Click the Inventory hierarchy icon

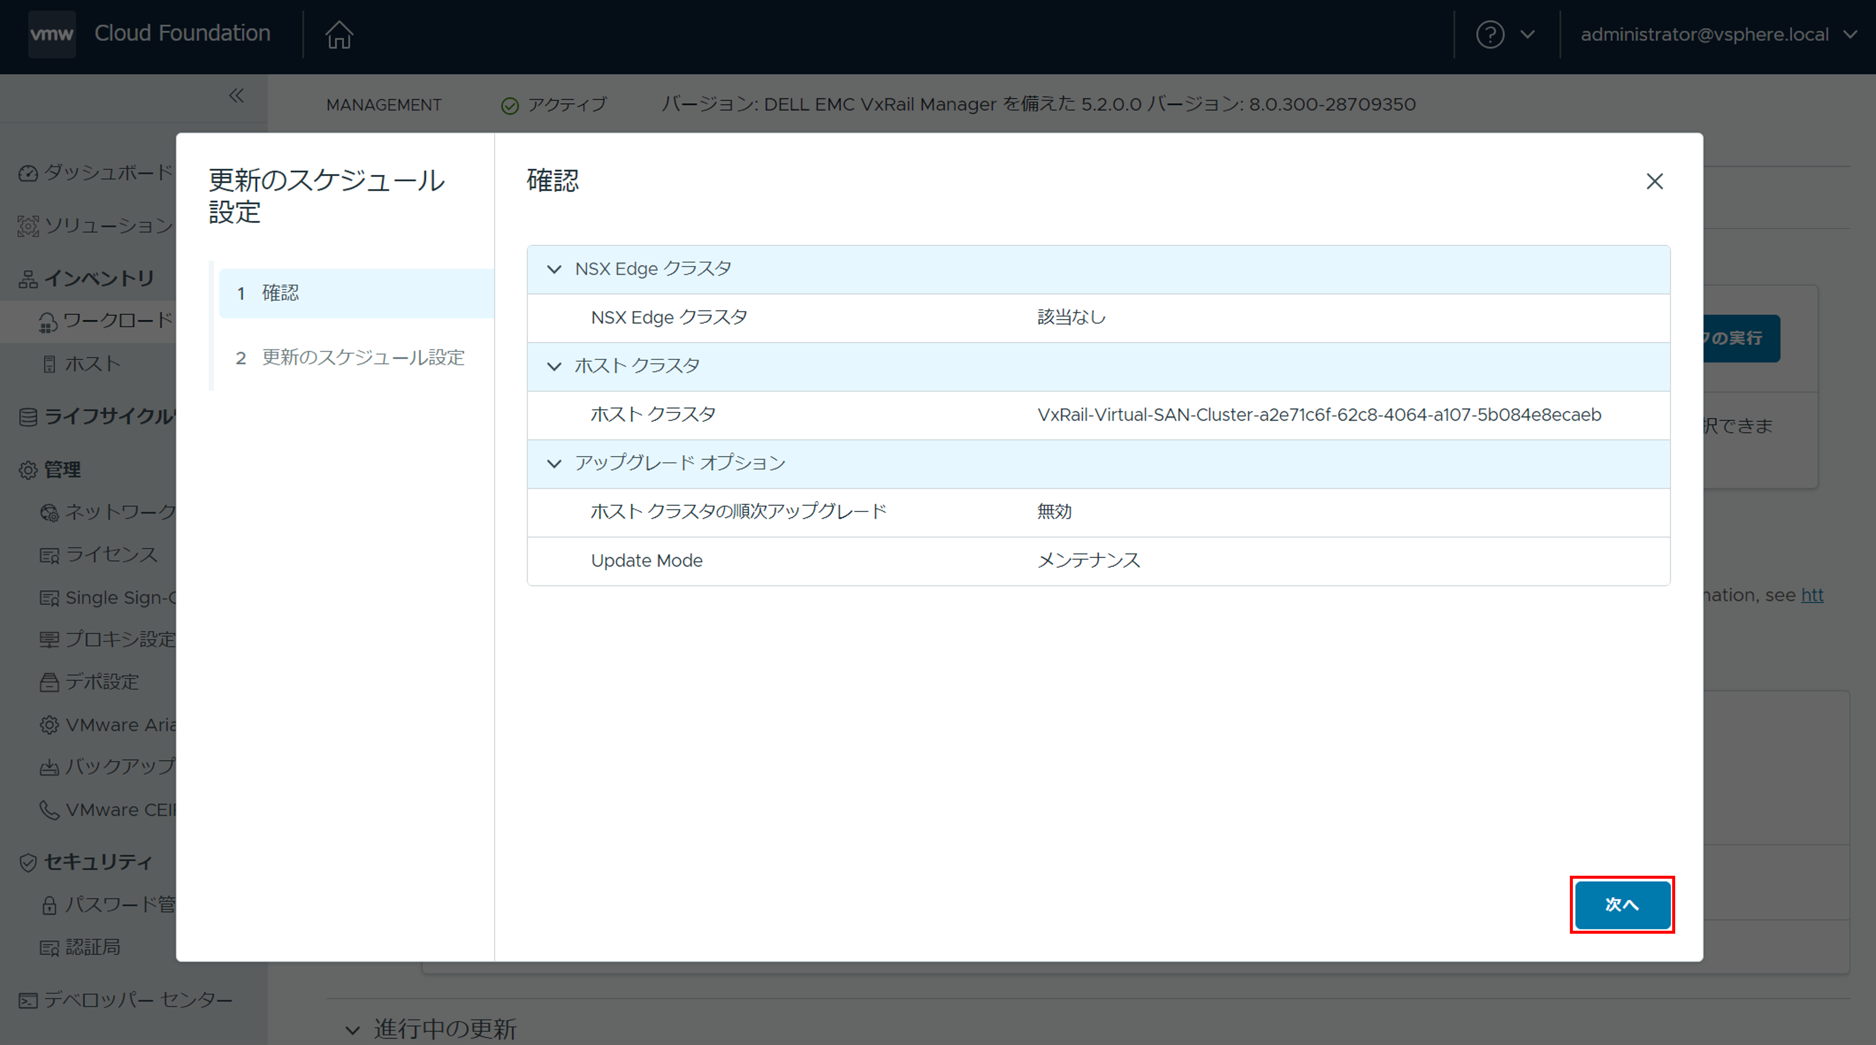click(28, 279)
